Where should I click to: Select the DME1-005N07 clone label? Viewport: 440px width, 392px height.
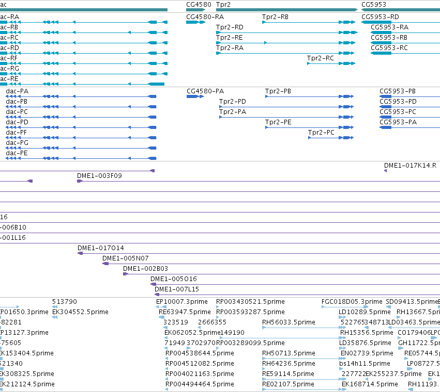(x=126, y=258)
